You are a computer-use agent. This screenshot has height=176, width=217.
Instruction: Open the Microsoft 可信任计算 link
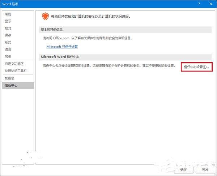click(62, 47)
